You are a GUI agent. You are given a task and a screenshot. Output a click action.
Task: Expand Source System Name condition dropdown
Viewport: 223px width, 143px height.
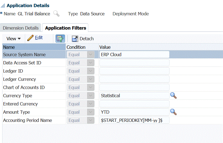pyautogui.click(x=90, y=55)
